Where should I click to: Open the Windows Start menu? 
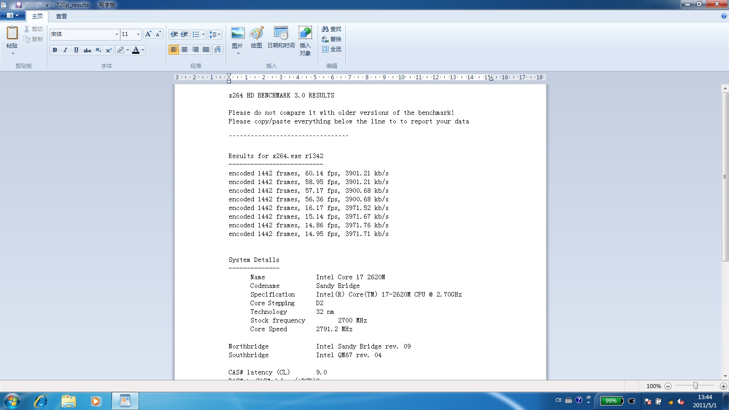[x=12, y=401]
